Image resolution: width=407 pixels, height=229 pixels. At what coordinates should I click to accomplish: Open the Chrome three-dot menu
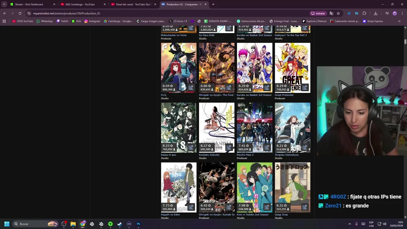coord(402,13)
